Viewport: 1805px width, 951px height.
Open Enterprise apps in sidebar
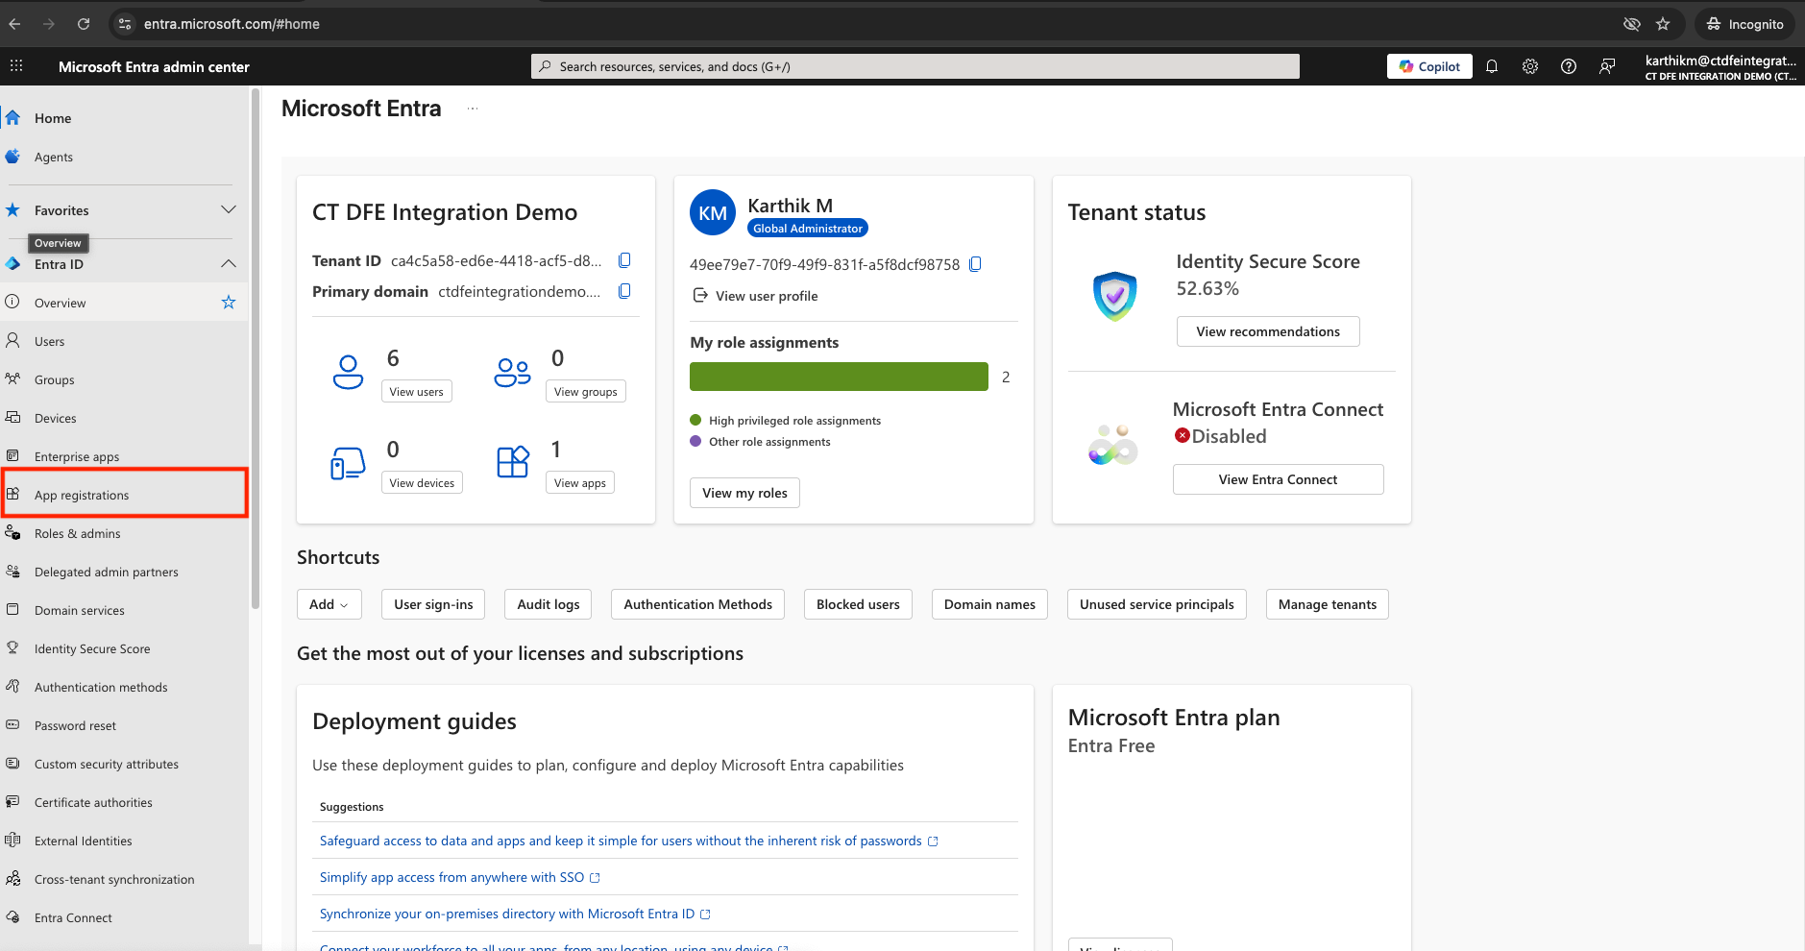tap(77, 456)
